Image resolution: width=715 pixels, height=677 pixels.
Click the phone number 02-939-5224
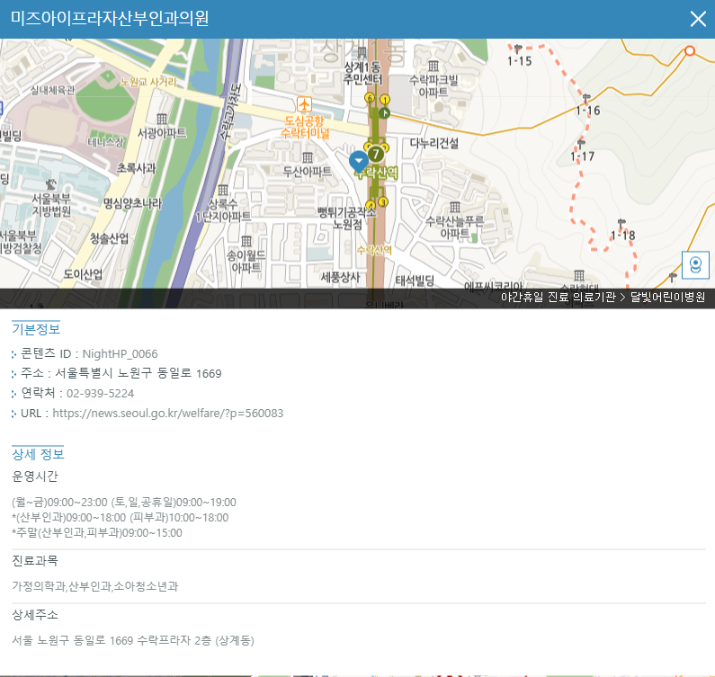[101, 394]
